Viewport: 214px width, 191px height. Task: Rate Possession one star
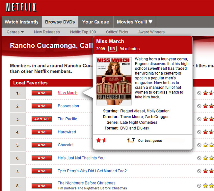tap(205, 106)
